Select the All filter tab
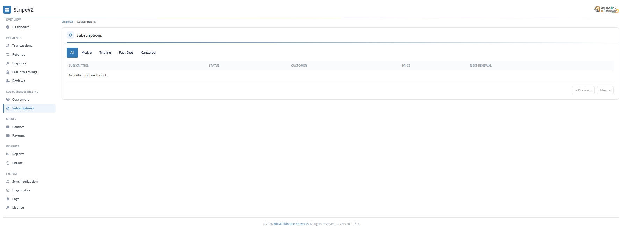The width and height of the screenshot is (620, 228). [72, 53]
